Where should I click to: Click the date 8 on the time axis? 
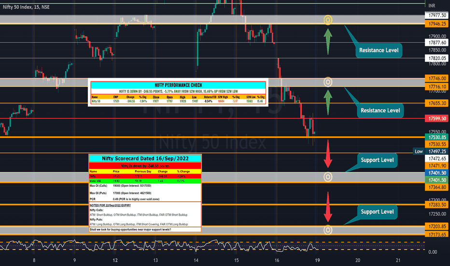pos(34,260)
